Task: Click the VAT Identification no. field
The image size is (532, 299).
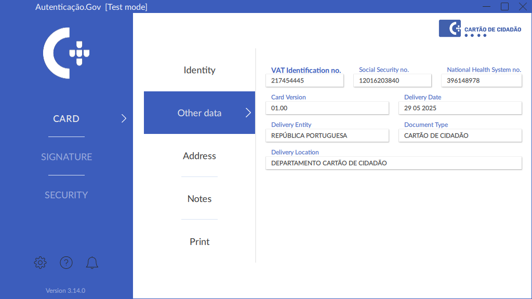Action: coord(304,80)
